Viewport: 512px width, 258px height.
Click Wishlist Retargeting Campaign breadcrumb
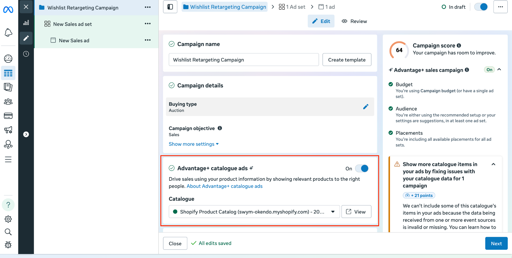pos(224,7)
